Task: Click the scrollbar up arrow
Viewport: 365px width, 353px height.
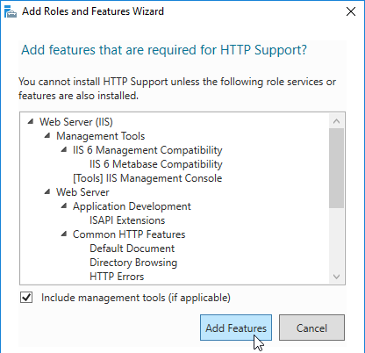Action: (336, 121)
